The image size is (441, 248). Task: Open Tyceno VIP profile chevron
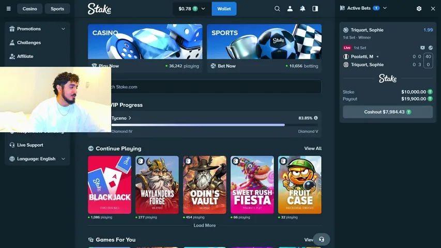(x=130, y=118)
